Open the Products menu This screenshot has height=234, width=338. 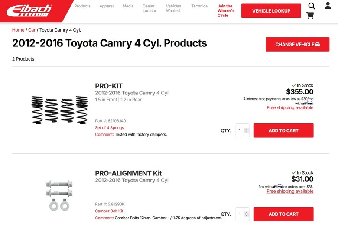[x=82, y=6]
